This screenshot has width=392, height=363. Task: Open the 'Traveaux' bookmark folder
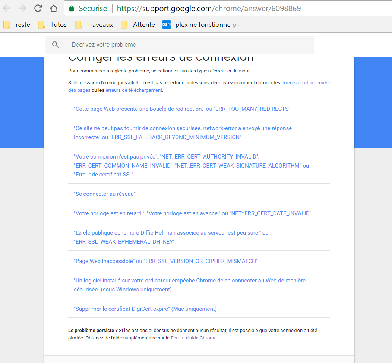(x=94, y=25)
